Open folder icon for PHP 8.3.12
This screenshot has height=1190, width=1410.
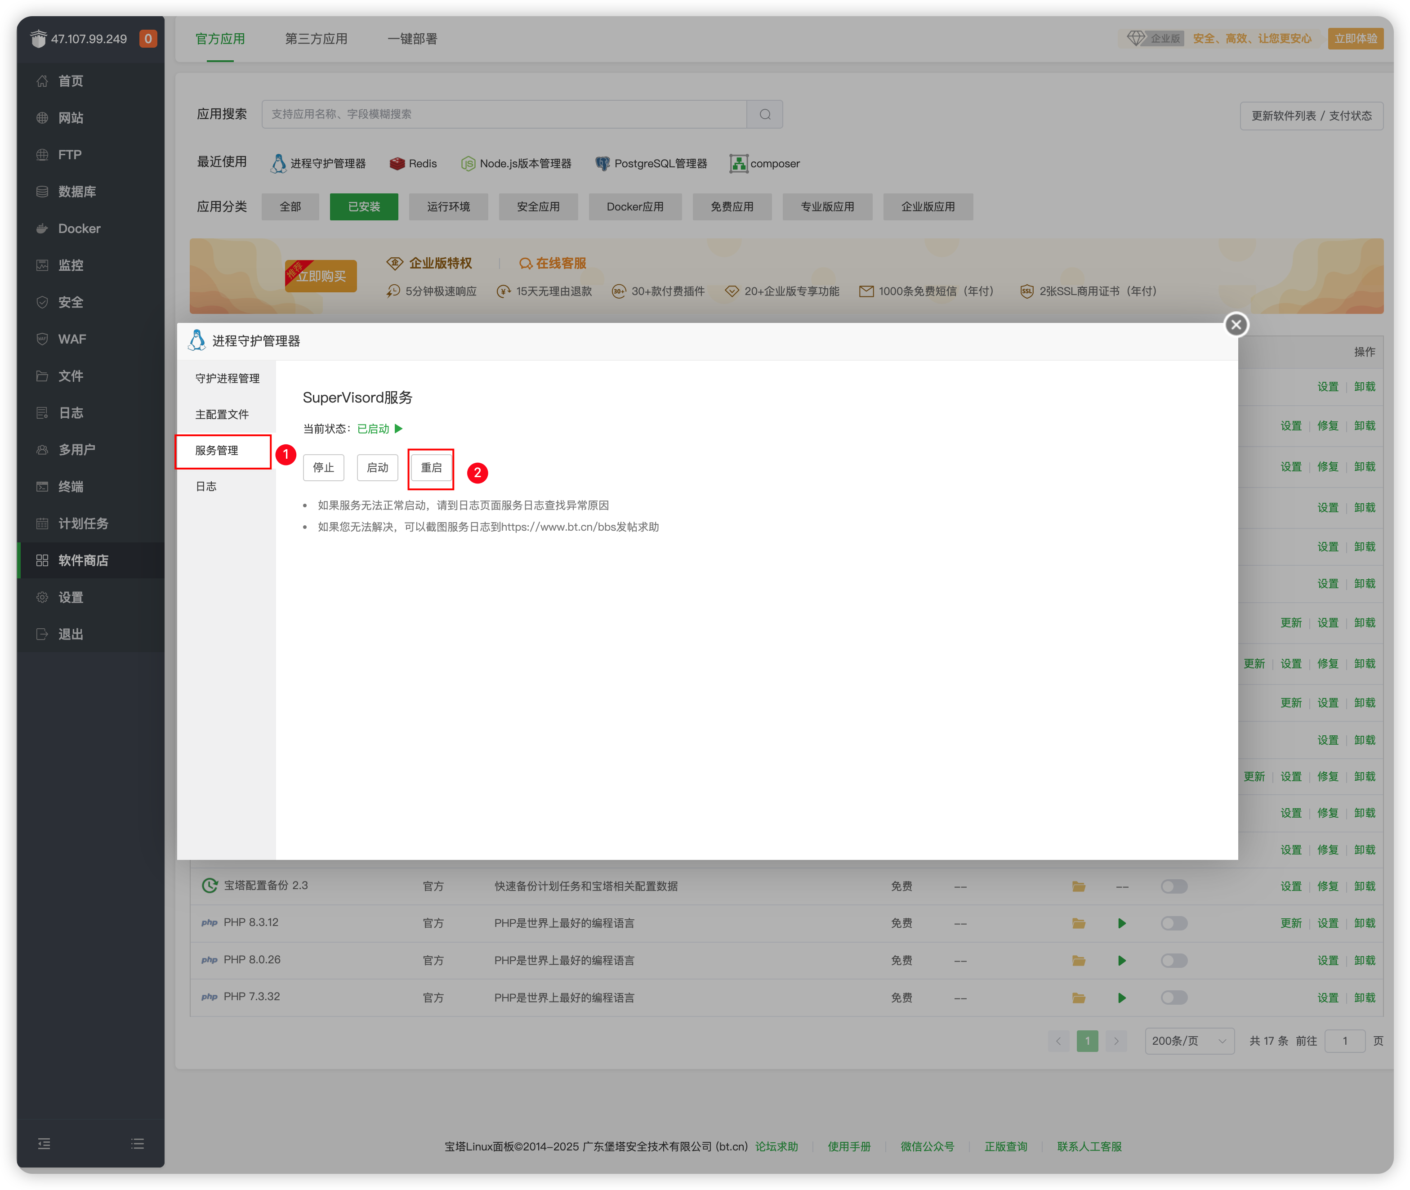[x=1078, y=923]
